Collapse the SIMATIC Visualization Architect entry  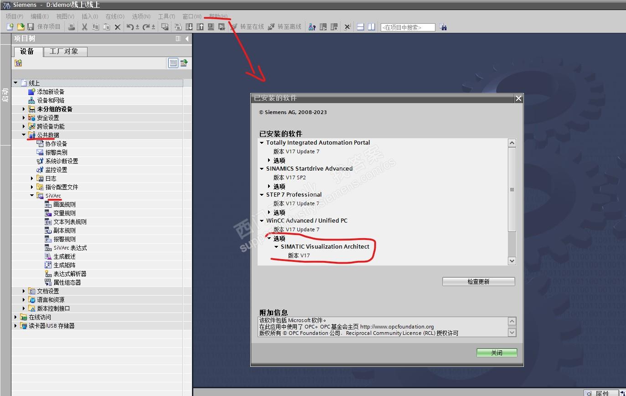click(276, 247)
